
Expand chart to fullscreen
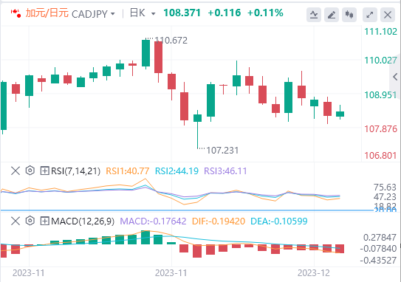(370, 15)
